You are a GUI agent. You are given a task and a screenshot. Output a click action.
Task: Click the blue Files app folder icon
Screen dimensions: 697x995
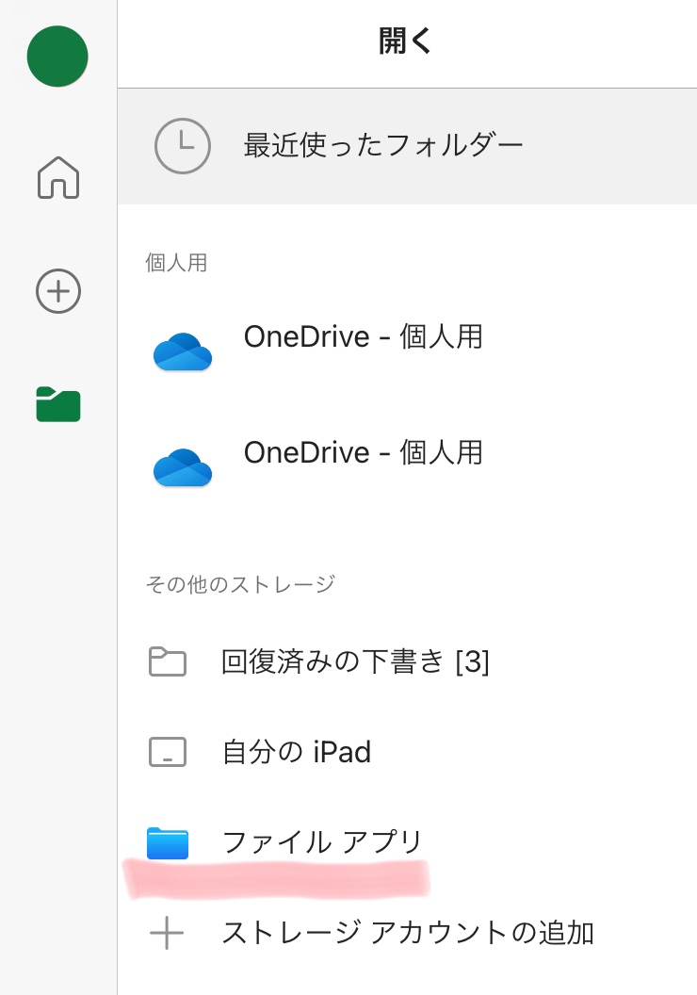tap(168, 842)
